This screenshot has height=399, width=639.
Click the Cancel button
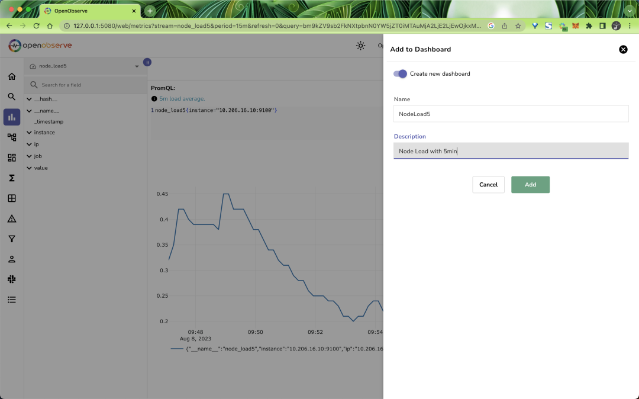tap(488, 185)
